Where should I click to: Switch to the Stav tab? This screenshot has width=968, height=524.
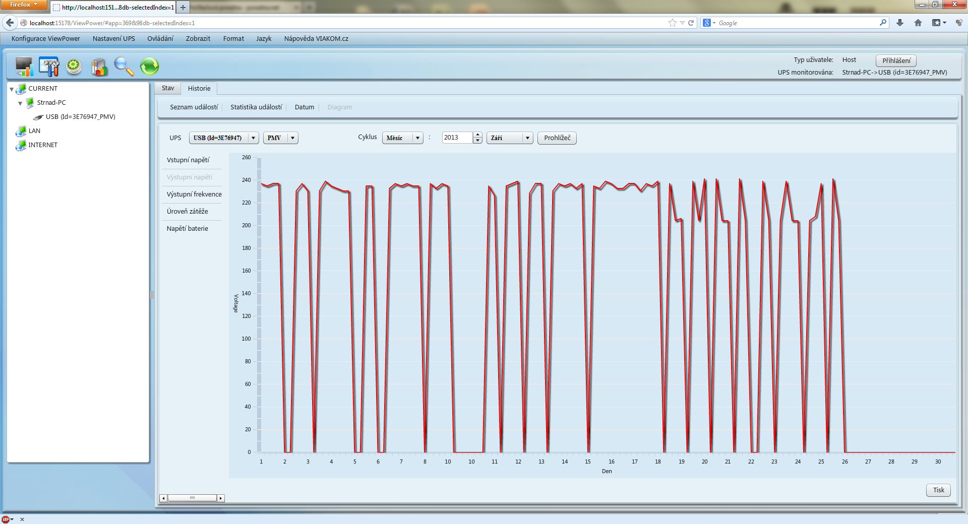tap(168, 88)
